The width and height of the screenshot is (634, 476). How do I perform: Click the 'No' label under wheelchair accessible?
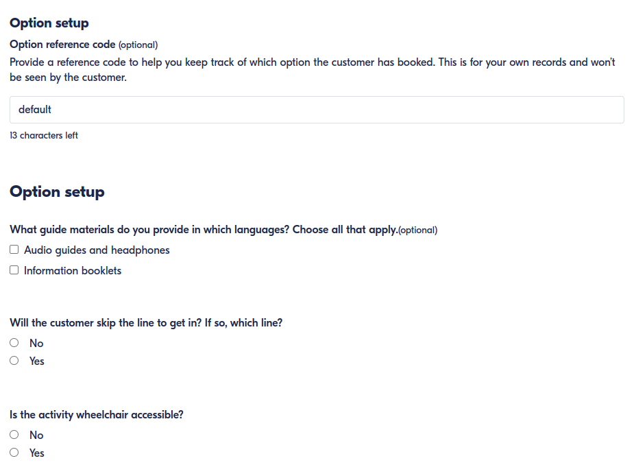click(36, 436)
